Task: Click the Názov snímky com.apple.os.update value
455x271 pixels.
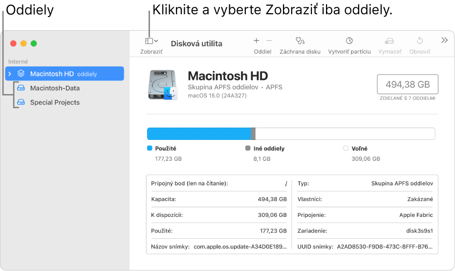Action: click(x=240, y=247)
